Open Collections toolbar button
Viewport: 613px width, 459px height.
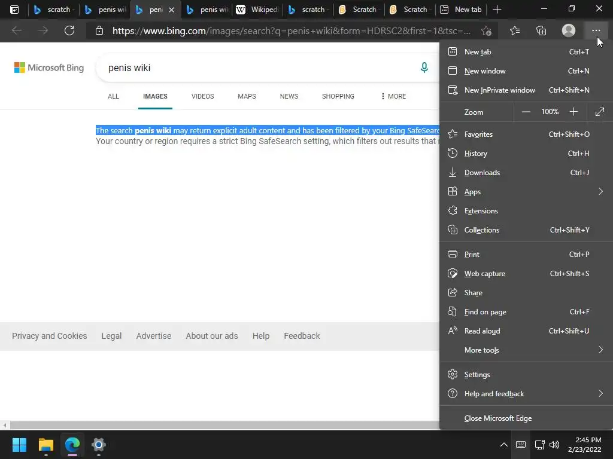coord(541,30)
